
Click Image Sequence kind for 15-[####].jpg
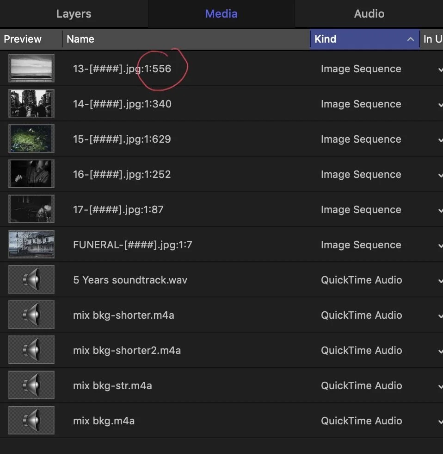tap(361, 139)
